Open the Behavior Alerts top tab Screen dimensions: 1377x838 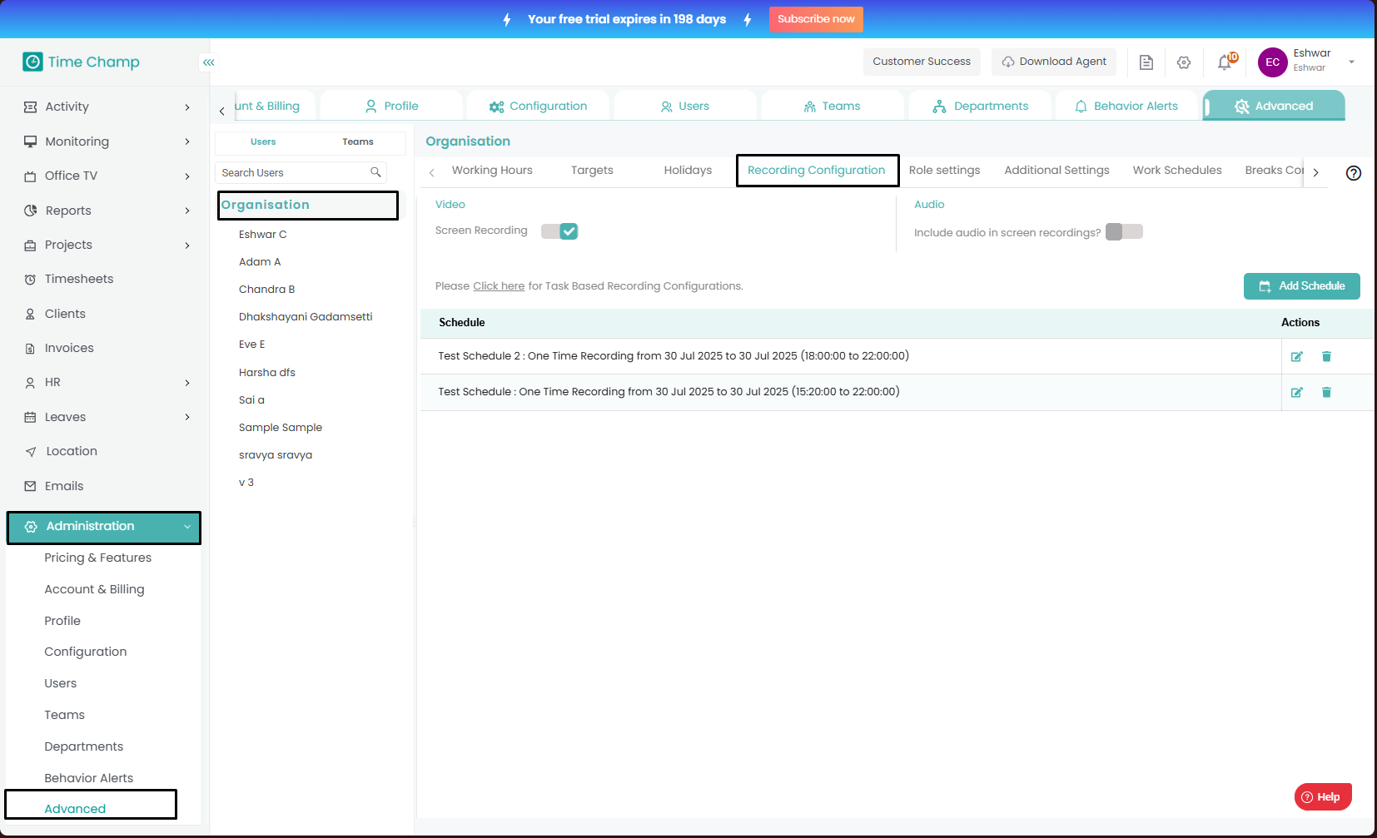1126,107
